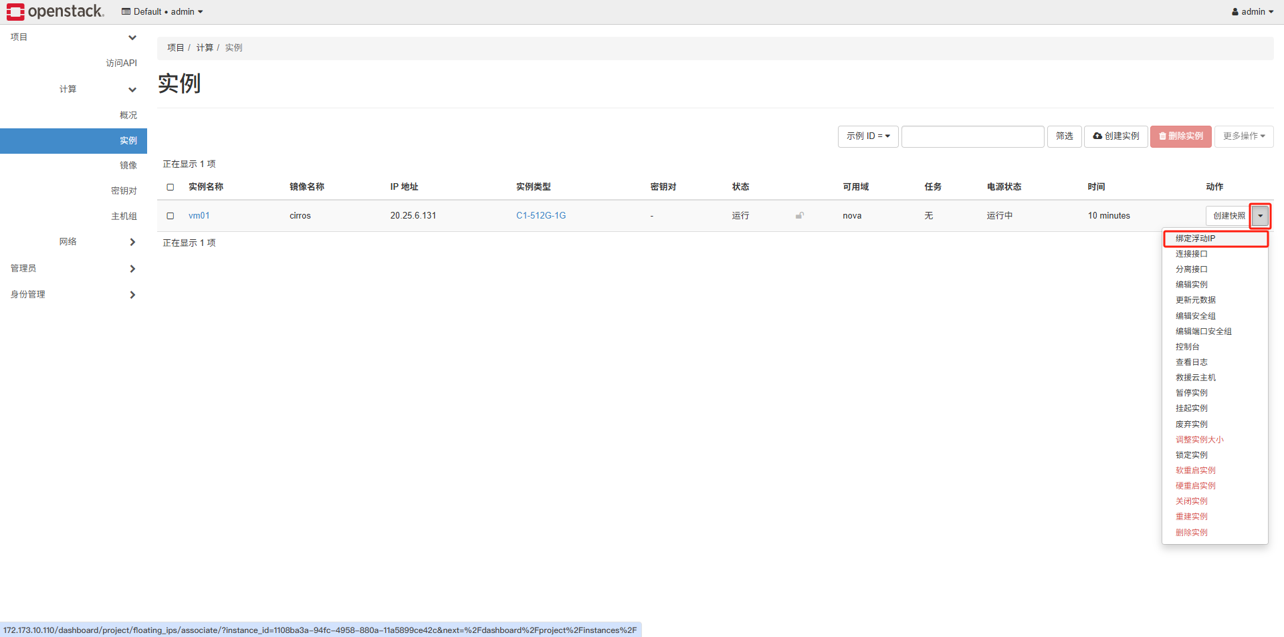Choose 软重启实例 from the actions menu
Screen dimensions: 1284x637
(x=1215, y=471)
